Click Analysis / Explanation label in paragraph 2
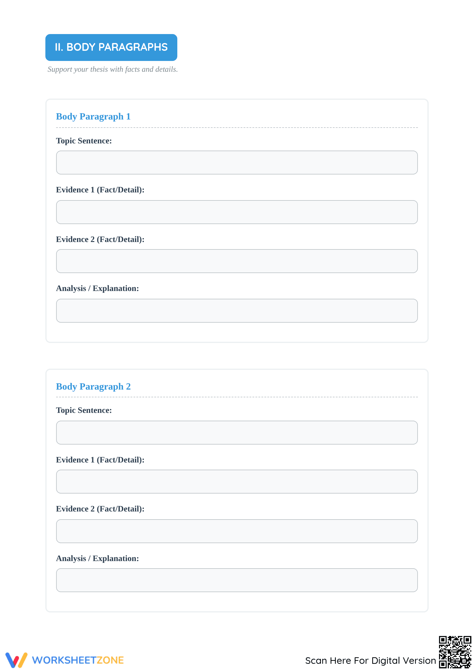 (x=97, y=558)
